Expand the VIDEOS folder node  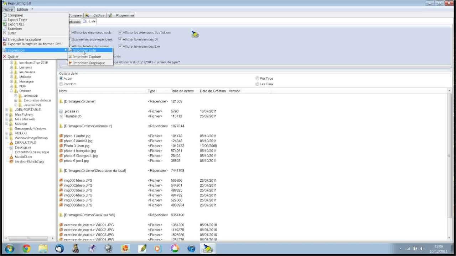pyautogui.click(x=7, y=133)
